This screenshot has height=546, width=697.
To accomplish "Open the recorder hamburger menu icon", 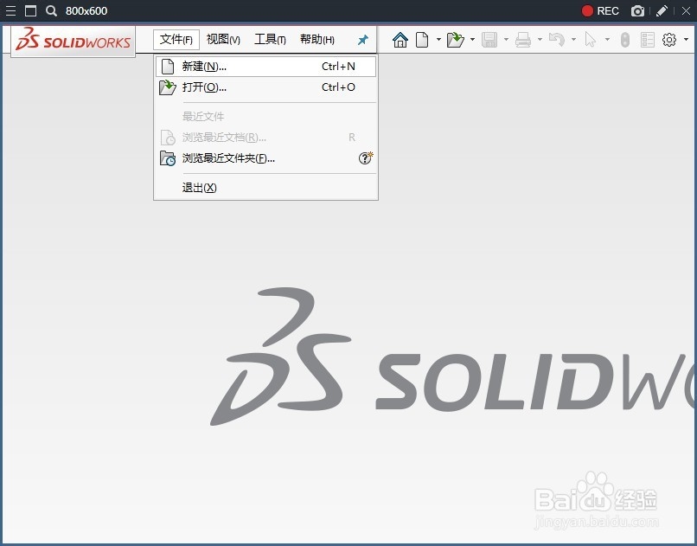I will (x=10, y=10).
